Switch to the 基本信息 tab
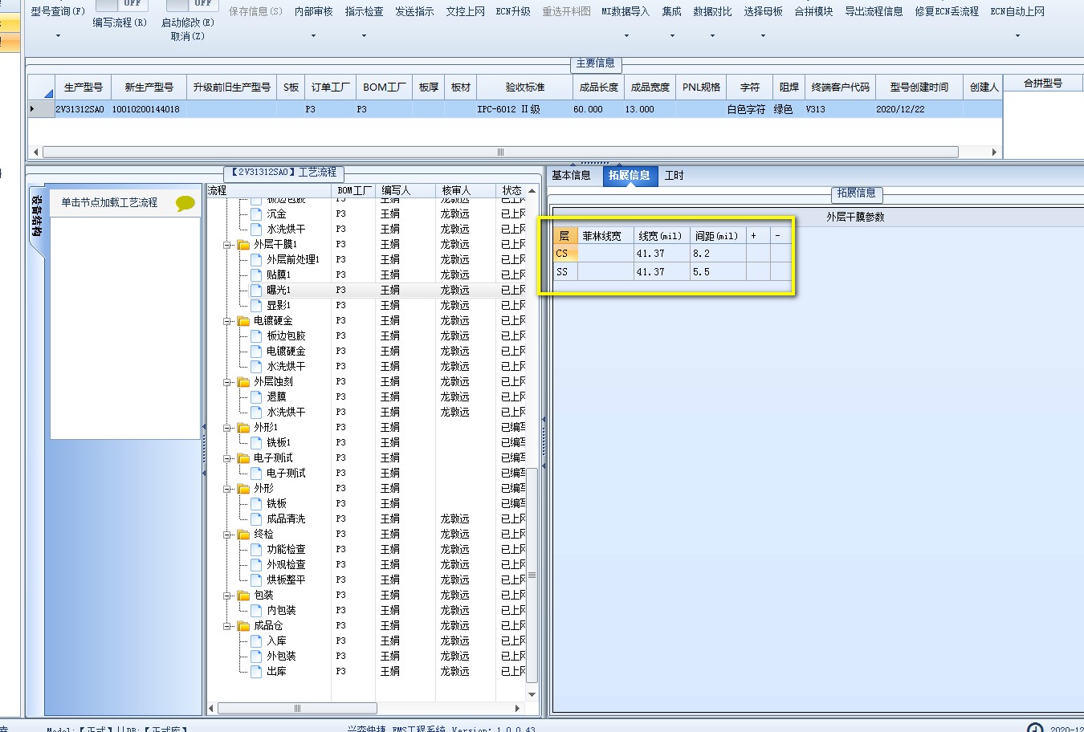The image size is (1084, 732). tap(571, 175)
